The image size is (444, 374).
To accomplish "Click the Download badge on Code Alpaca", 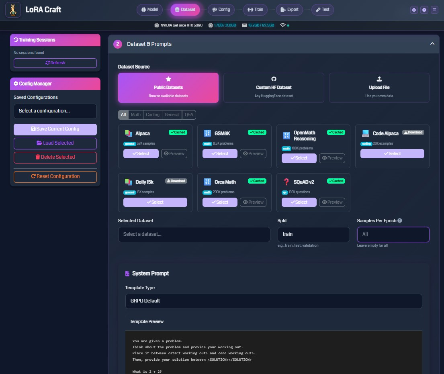I will 413,132.
